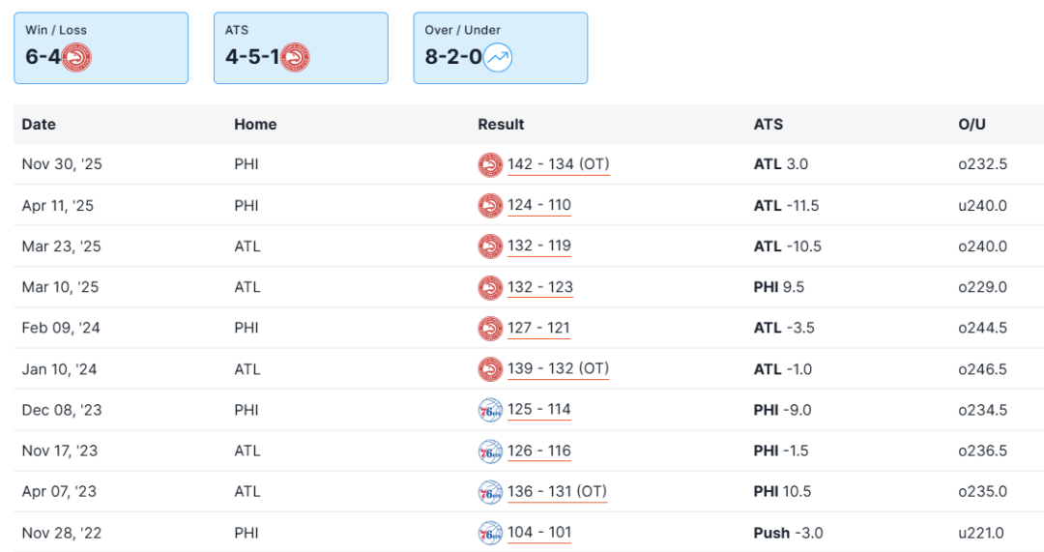Click 76ers logo beside 125 - 114 result
1044x552 pixels.
[x=490, y=411]
